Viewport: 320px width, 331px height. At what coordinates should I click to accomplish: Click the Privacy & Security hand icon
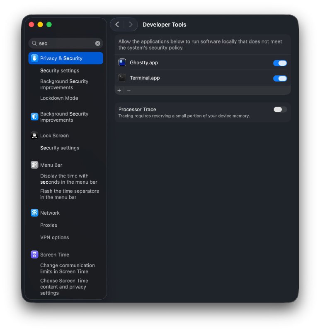point(34,58)
